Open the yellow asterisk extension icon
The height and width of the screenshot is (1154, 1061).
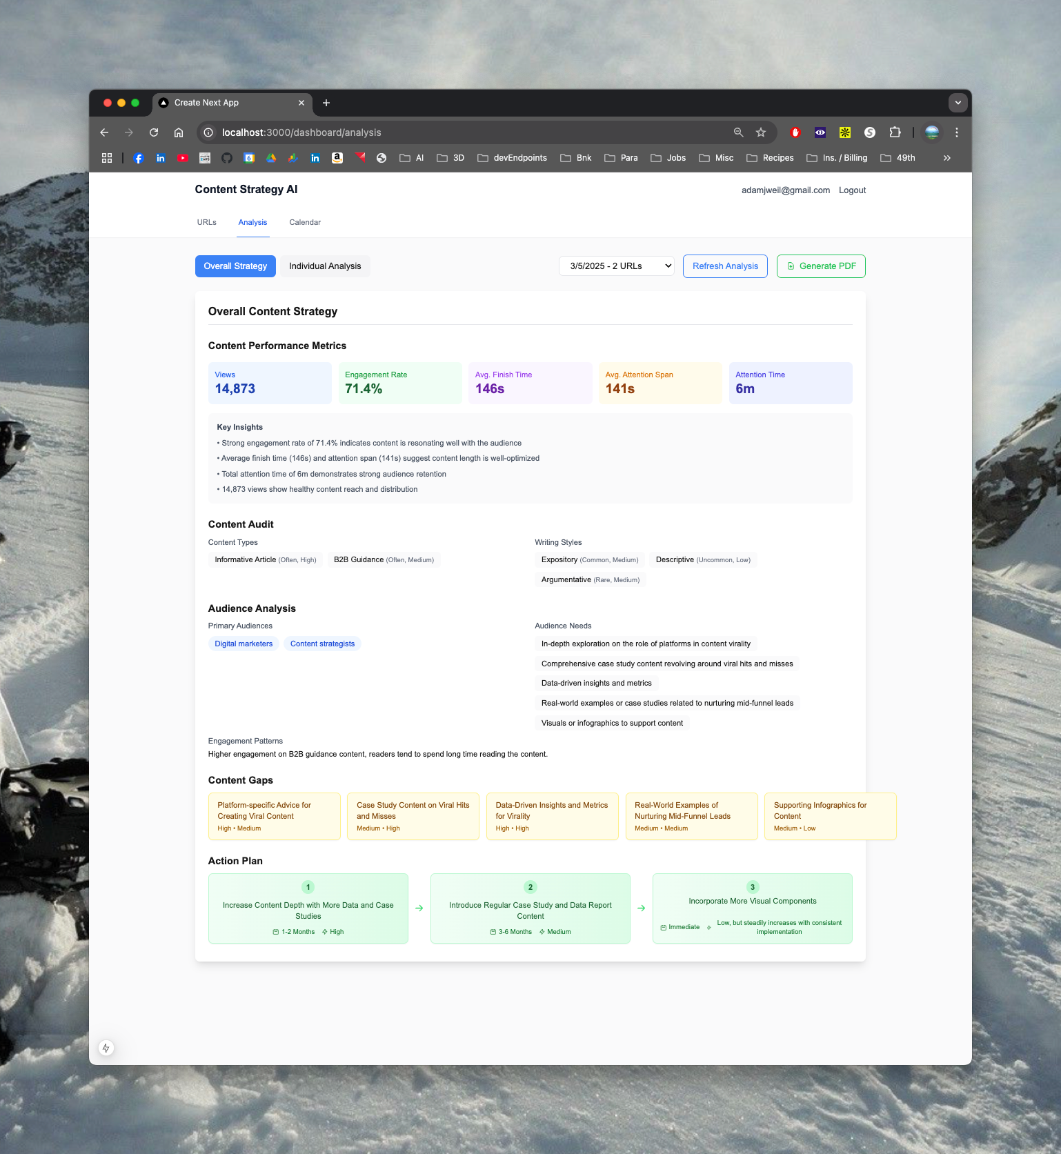(845, 132)
